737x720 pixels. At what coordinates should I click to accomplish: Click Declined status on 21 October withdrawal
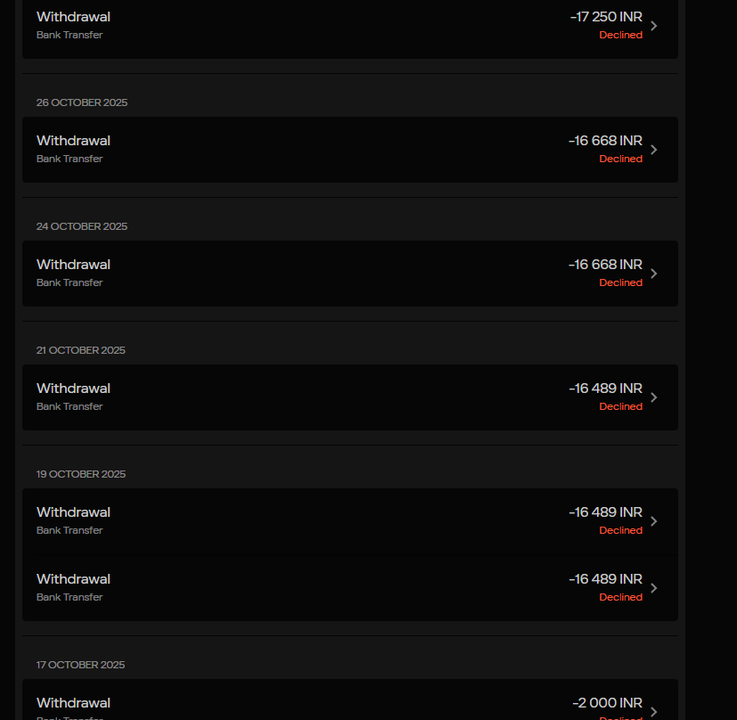(x=620, y=406)
